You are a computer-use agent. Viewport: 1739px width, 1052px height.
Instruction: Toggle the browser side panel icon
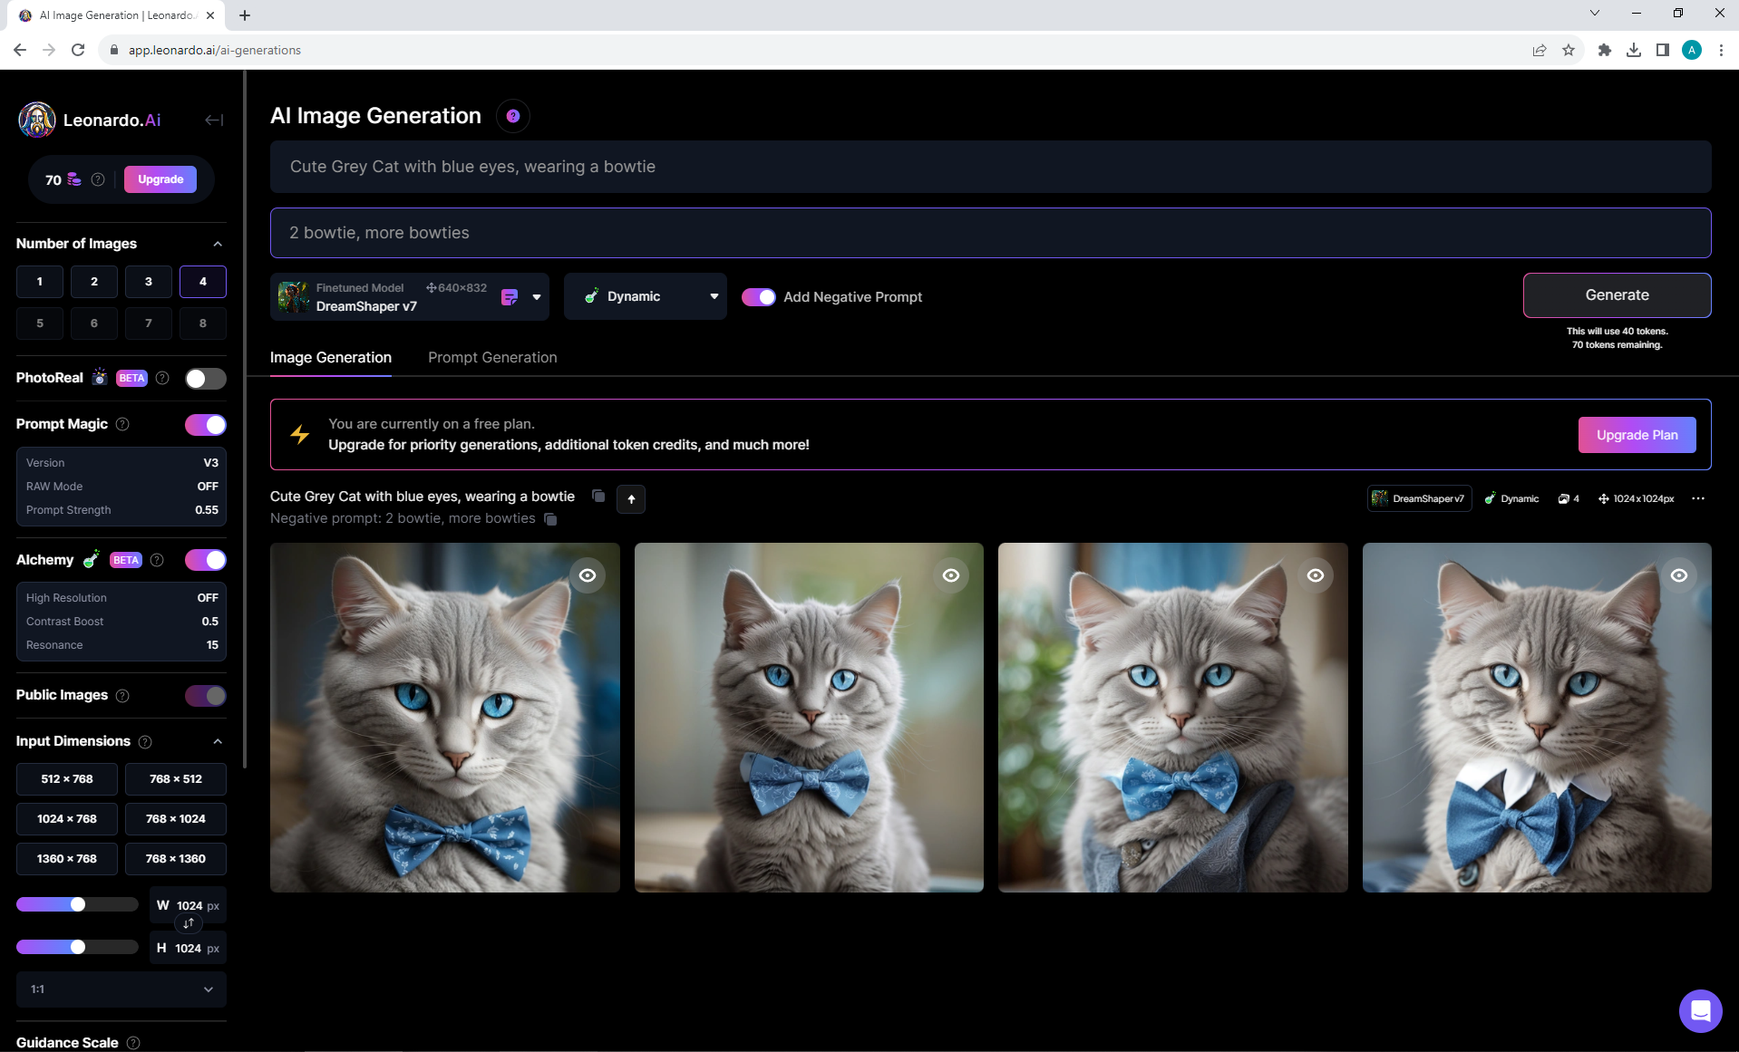(1663, 51)
